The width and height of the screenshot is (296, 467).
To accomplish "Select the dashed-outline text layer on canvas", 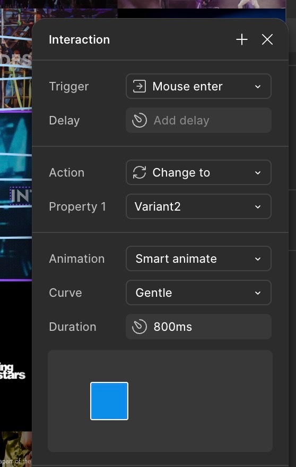I will (x=21, y=196).
